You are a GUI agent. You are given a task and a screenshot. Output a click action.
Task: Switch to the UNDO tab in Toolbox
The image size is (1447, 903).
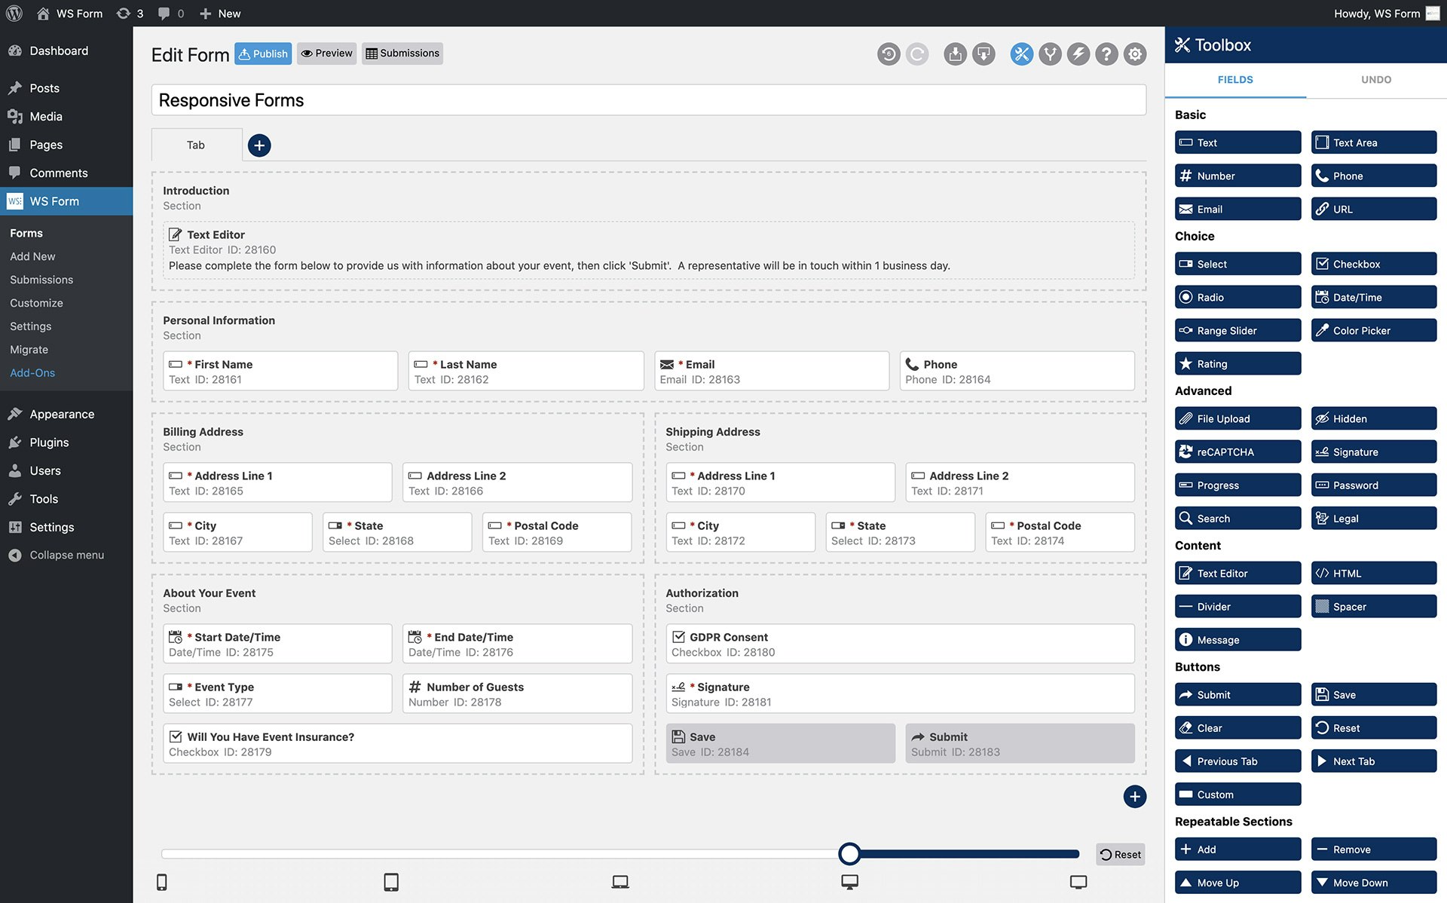point(1376,79)
